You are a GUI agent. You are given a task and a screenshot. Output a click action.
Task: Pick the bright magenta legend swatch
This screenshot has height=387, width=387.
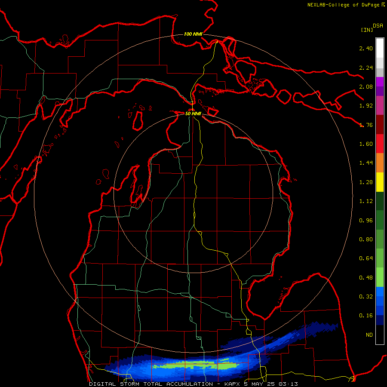tap(380, 82)
